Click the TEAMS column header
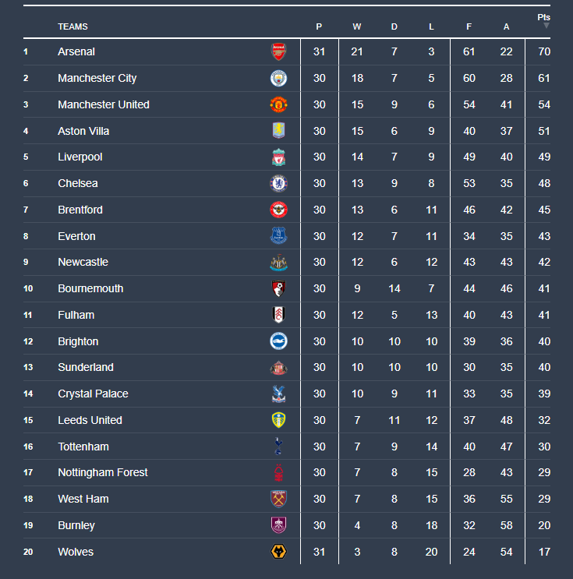573x579 pixels. click(x=73, y=27)
